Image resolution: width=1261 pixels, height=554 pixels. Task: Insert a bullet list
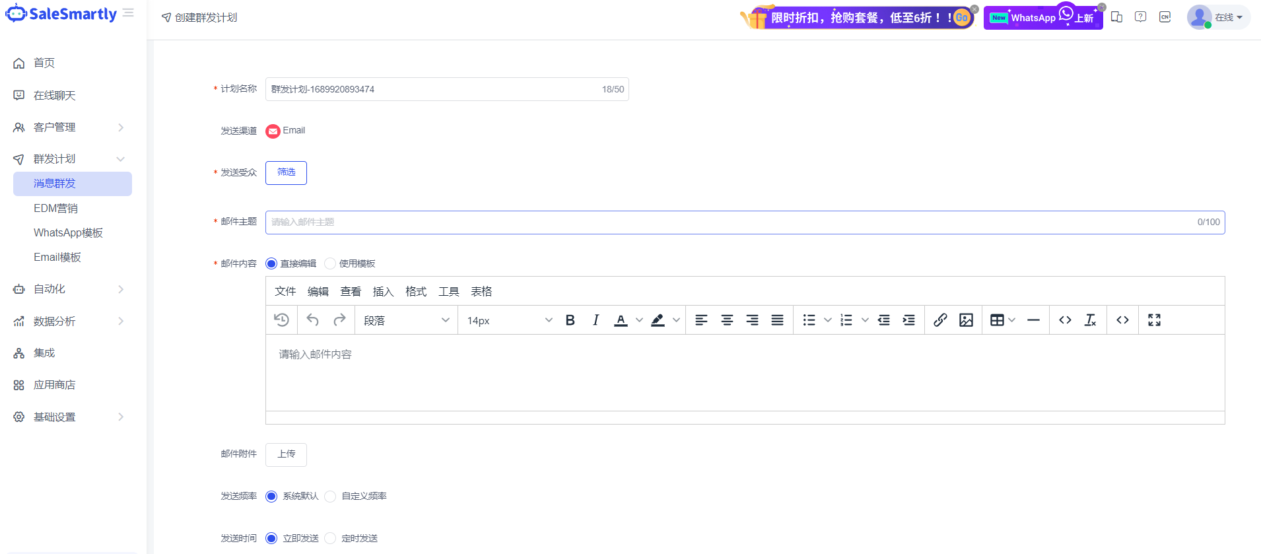(x=809, y=320)
